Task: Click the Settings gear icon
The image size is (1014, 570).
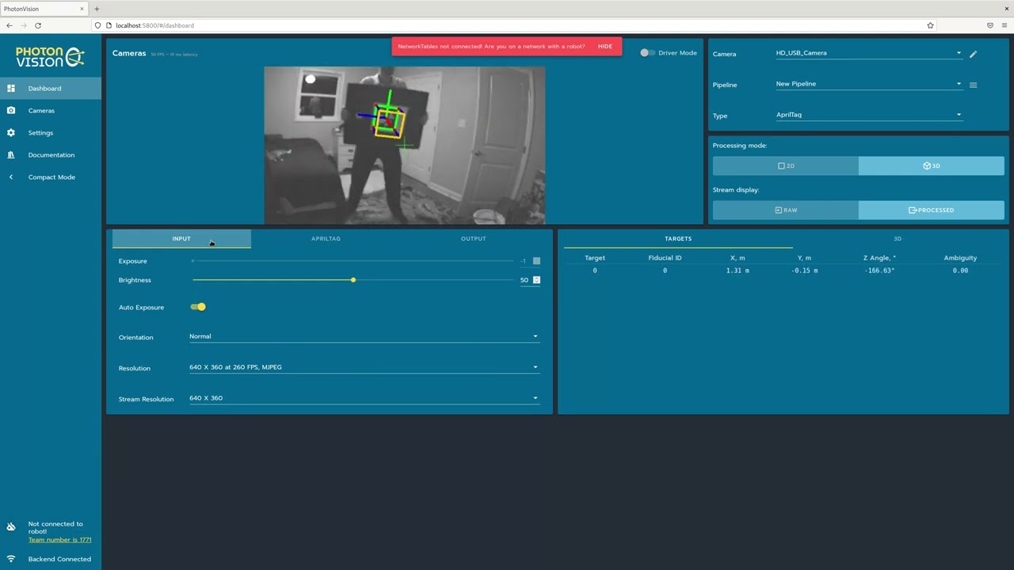Action: coord(11,132)
